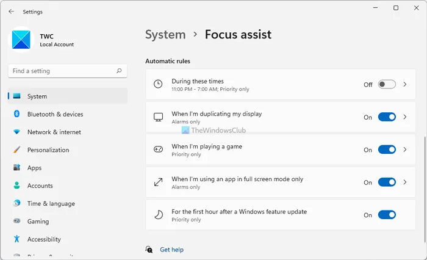Open Network & internet settings
The image size is (427, 260).
(54, 132)
